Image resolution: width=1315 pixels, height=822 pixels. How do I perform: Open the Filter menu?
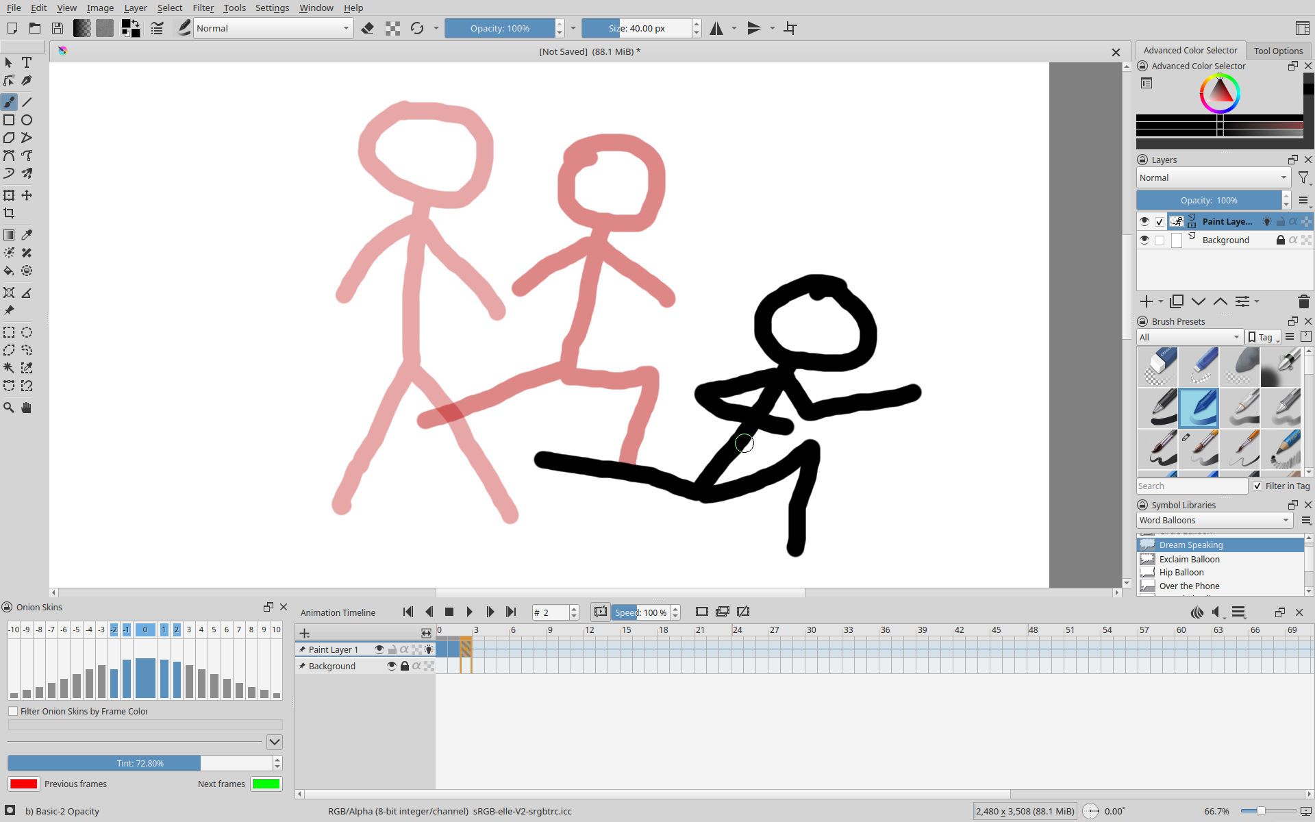(x=203, y=8)
